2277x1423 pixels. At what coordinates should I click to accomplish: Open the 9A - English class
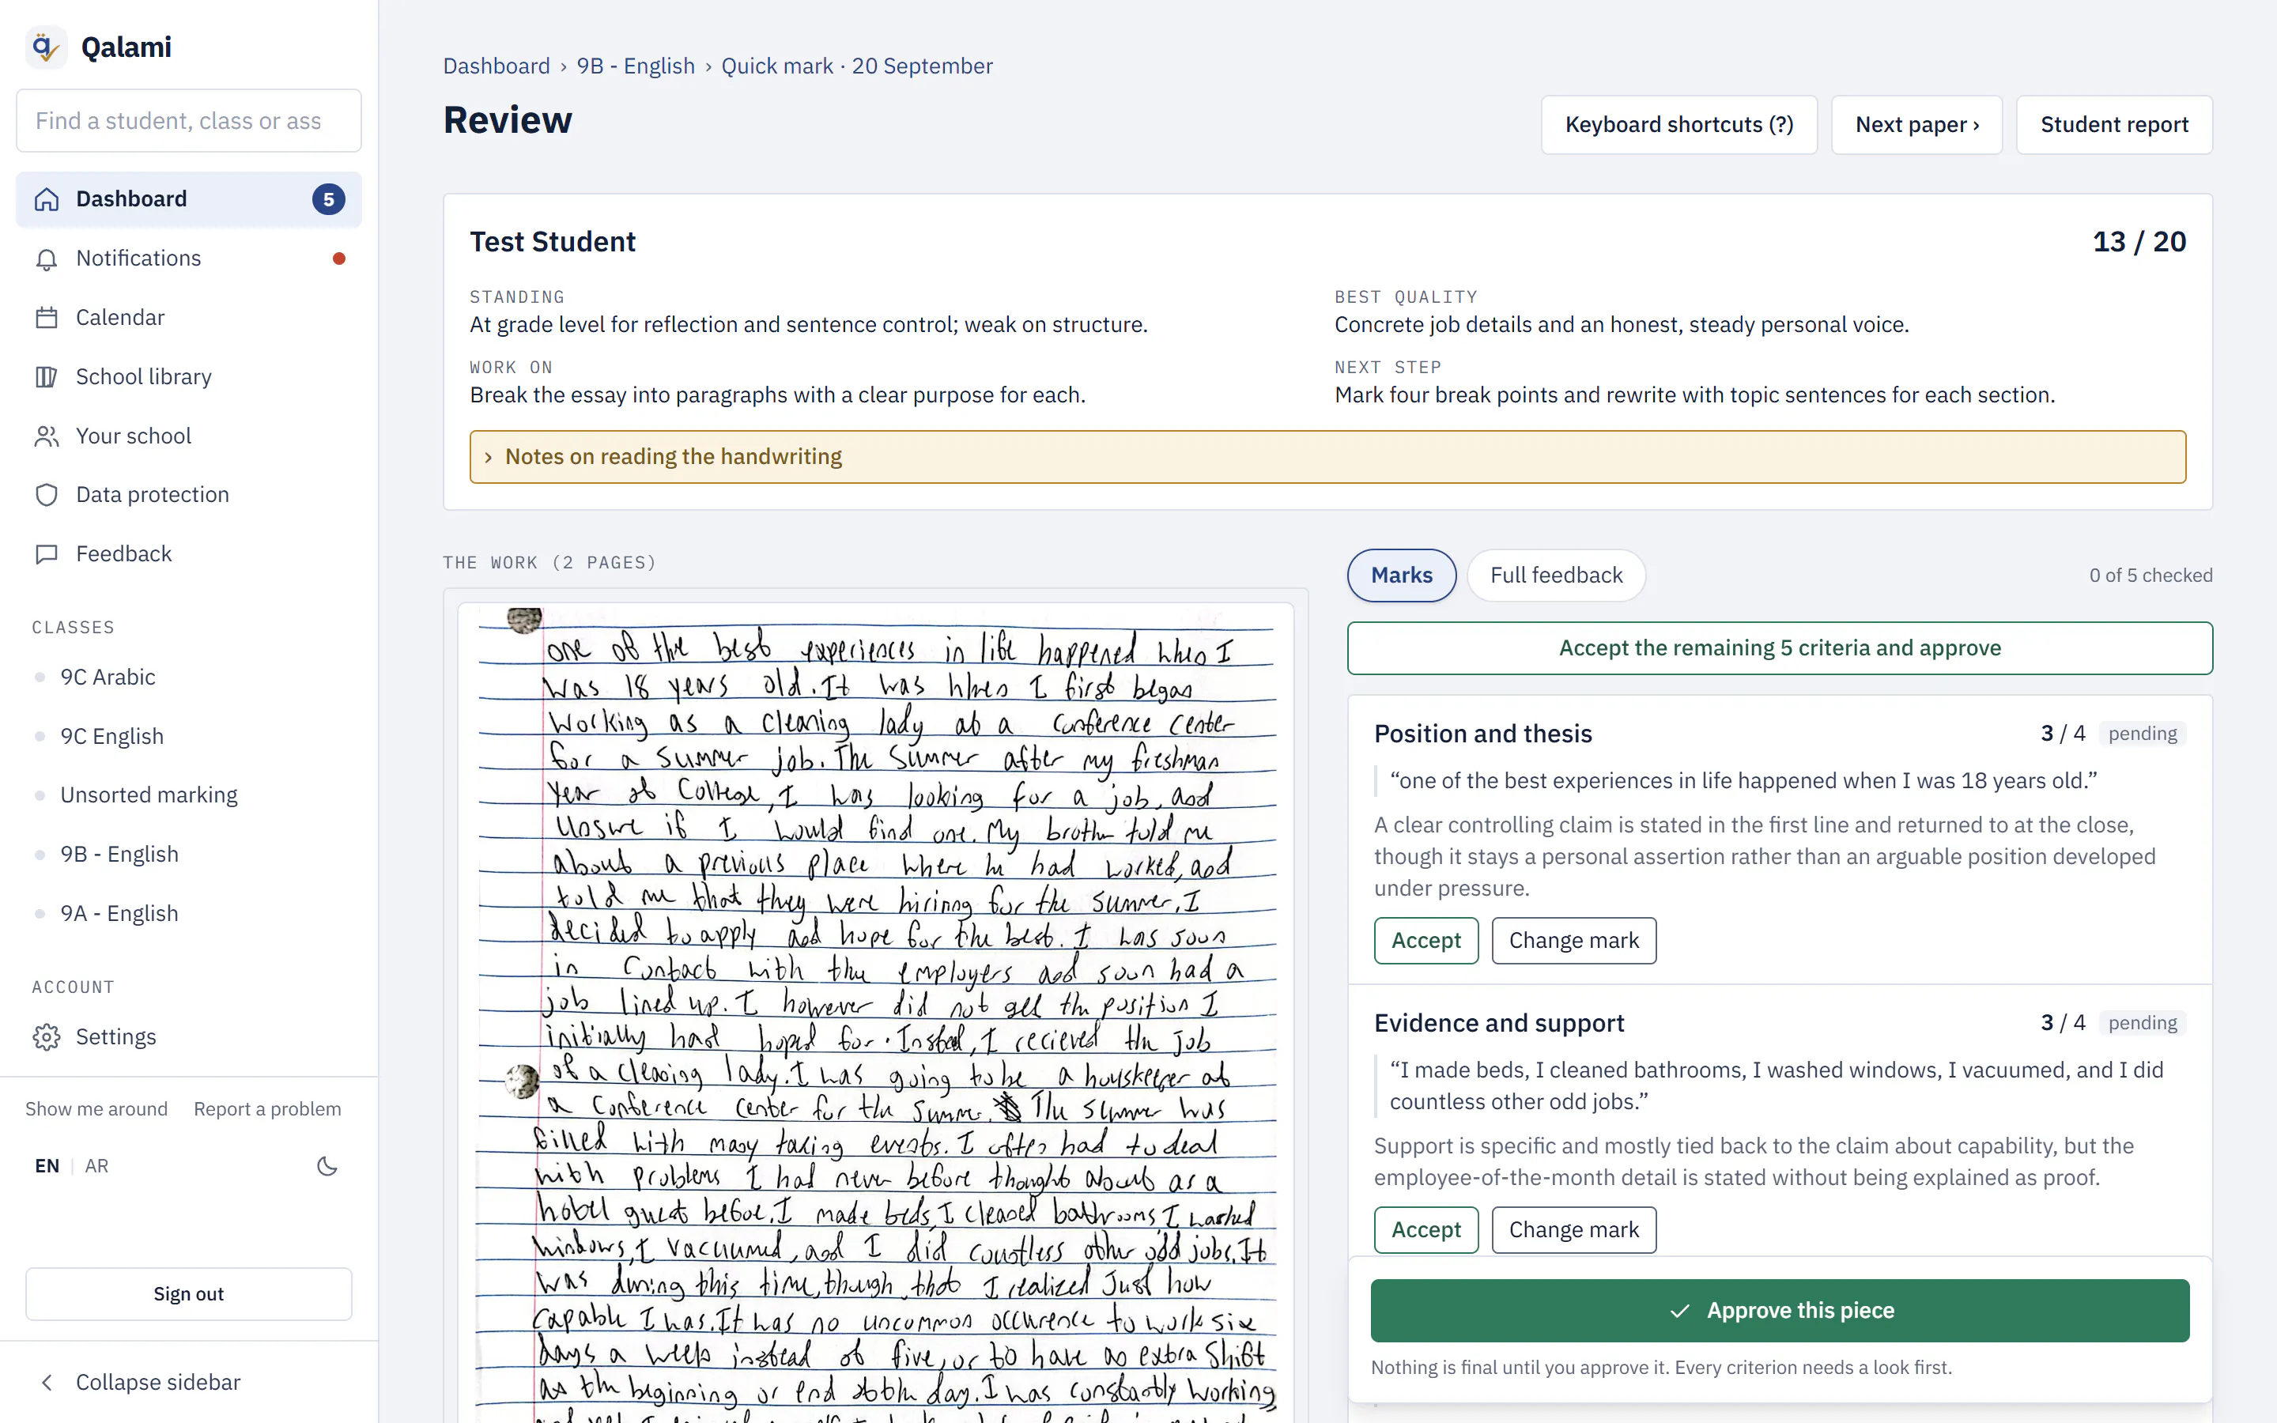coord(119,914)
